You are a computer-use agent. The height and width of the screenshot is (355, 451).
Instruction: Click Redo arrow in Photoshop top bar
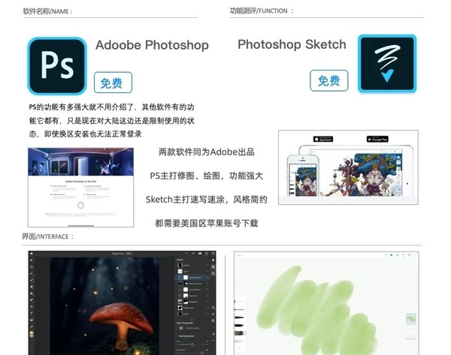pyautogui.click(x=193, y=254)
